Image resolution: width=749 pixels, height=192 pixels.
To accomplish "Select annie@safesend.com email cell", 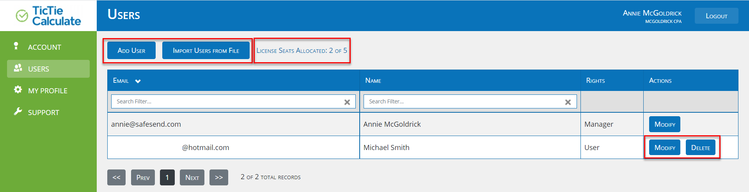I will (233, 124).
